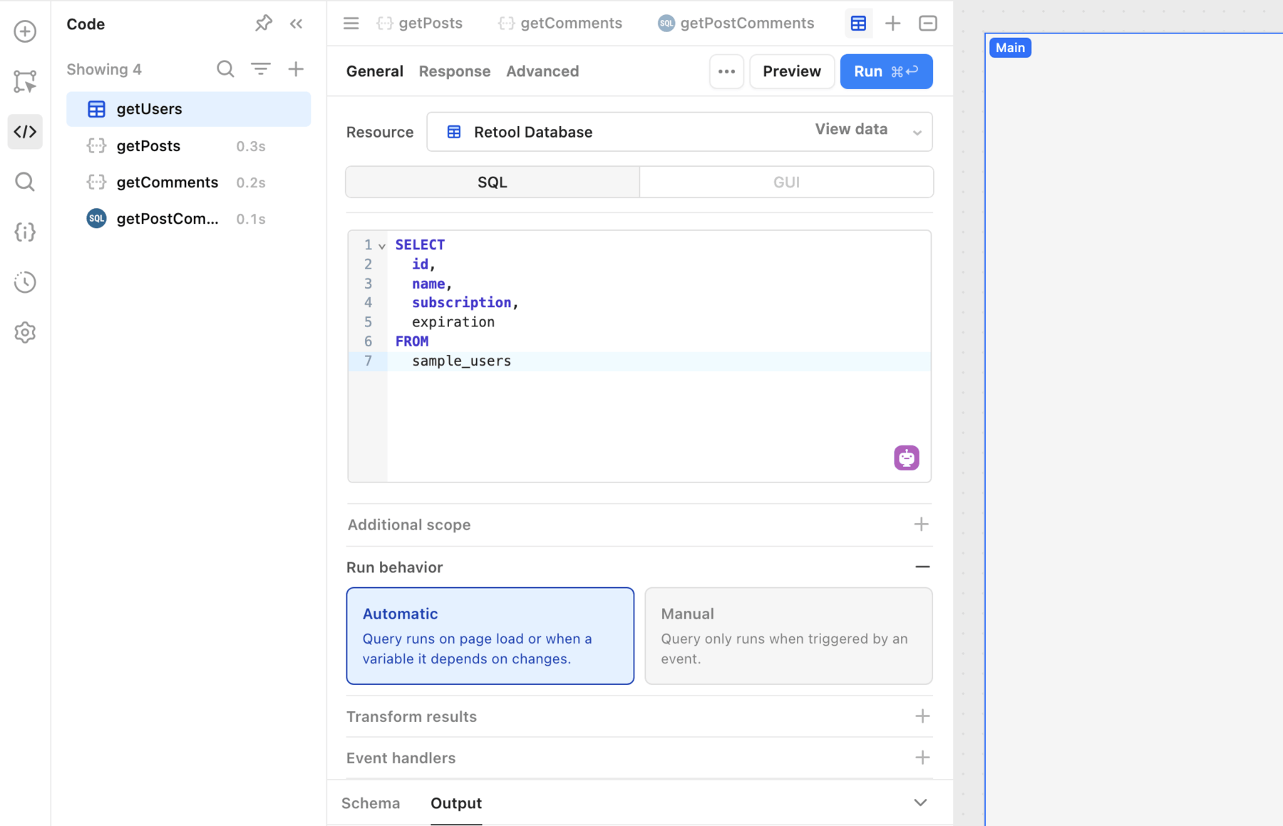Open the history clock sidebar icon

pos(25,282)
